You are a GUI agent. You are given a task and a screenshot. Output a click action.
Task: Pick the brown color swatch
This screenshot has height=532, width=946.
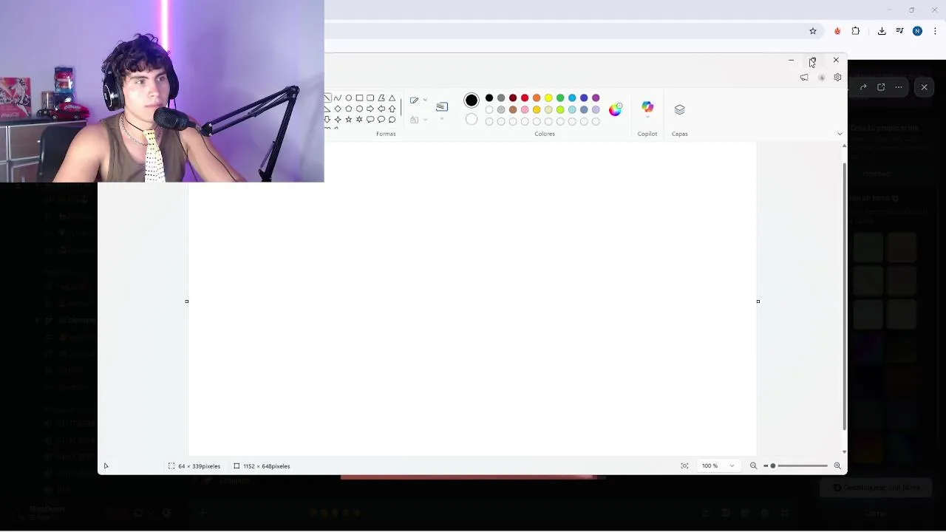pos(513,109)
